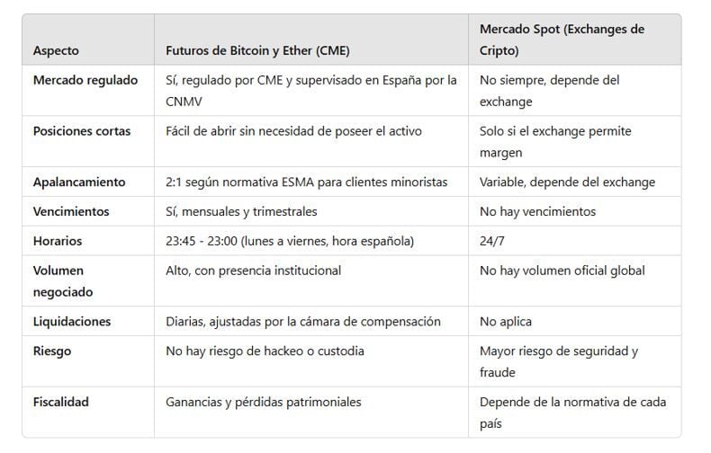Click the "Riesgo" row label
The height and width of the screenshot is (453, 711).
[52, 351]
